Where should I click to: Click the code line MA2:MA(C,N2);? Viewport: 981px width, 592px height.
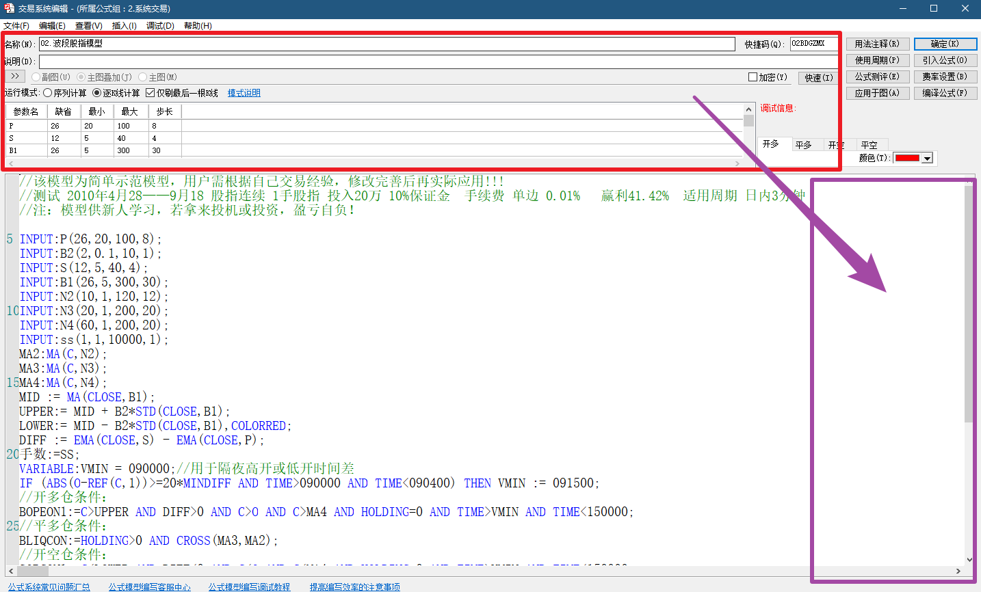pos(63,354)
